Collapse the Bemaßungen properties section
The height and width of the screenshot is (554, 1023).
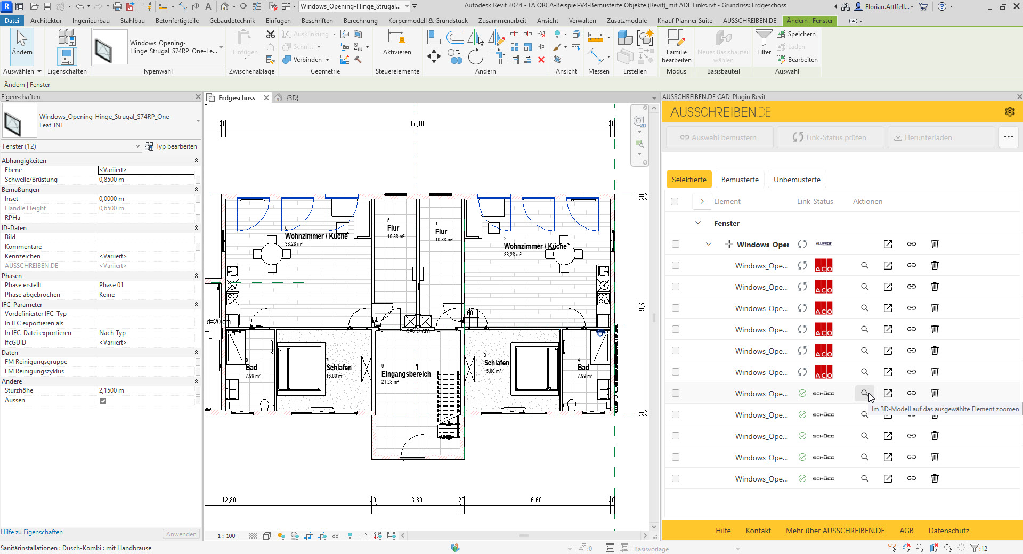point(196,190)
